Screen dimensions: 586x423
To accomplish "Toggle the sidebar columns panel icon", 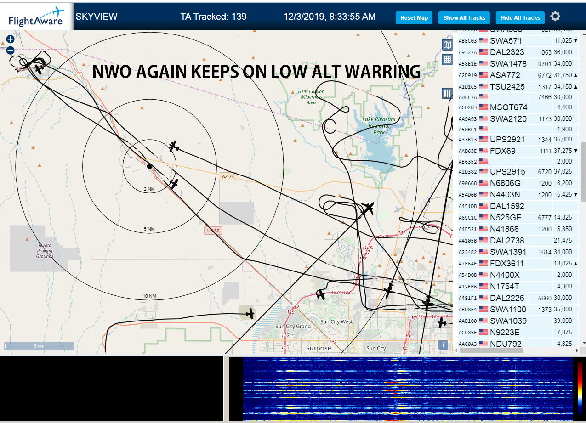I will pos(447,93).
